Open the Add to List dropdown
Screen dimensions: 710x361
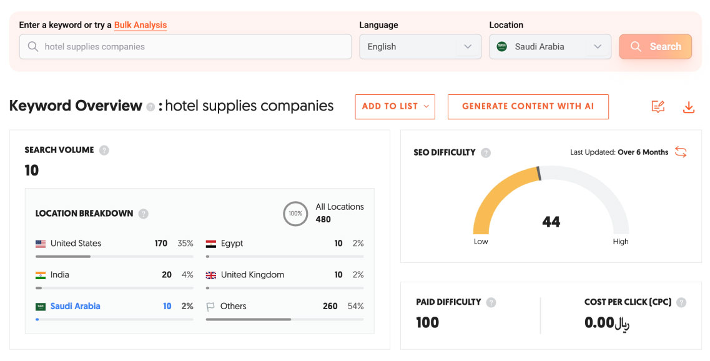(395, 107)
